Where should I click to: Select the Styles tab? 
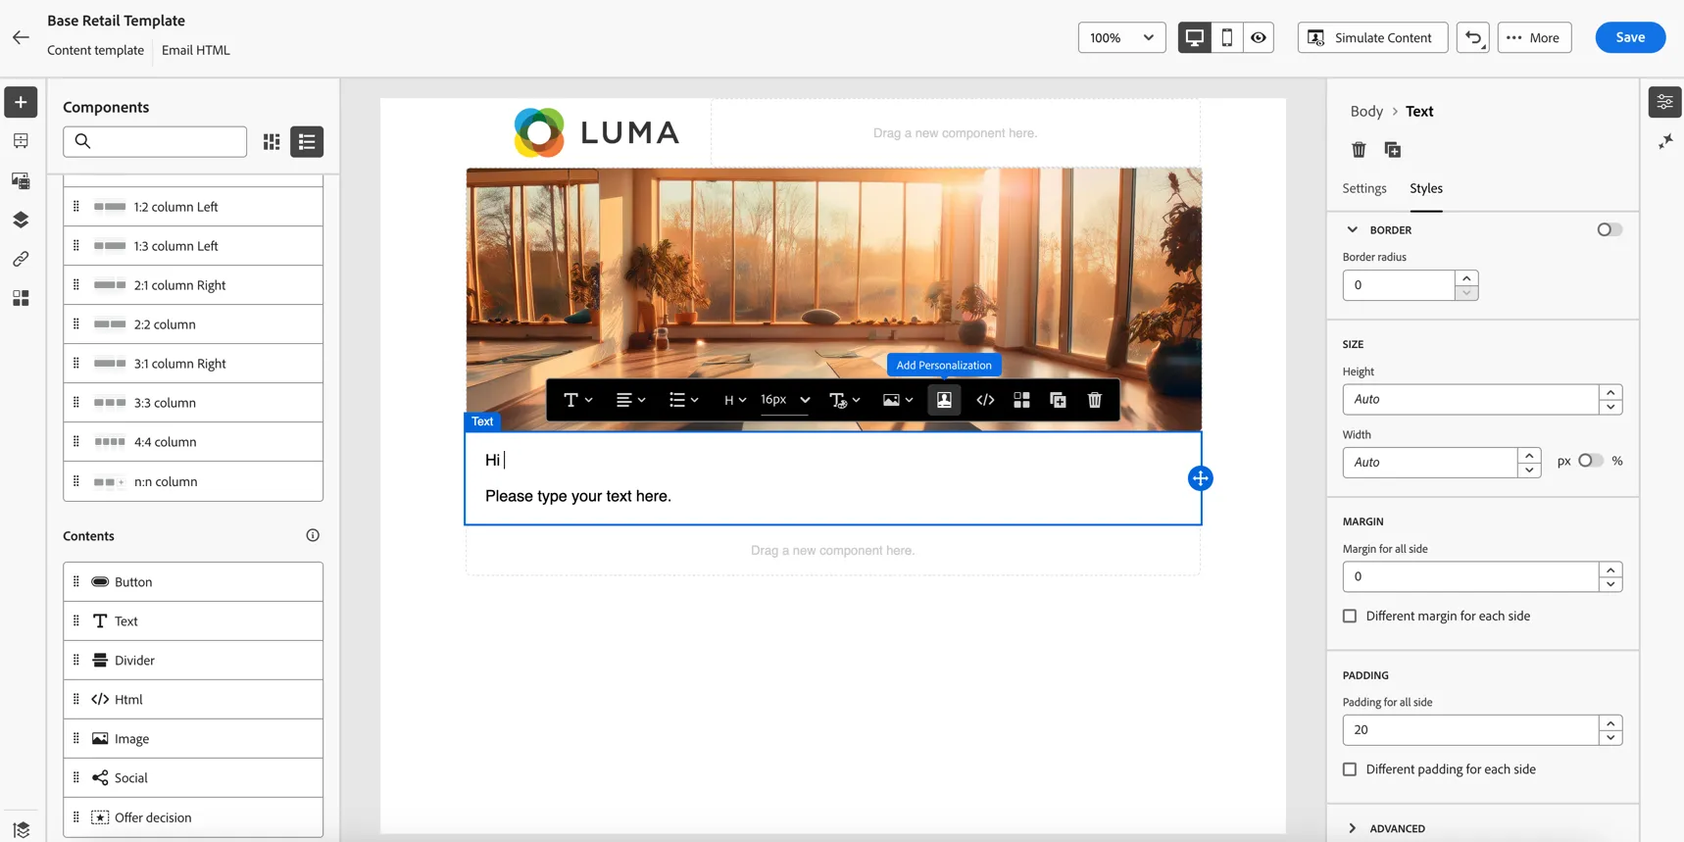1426,188
